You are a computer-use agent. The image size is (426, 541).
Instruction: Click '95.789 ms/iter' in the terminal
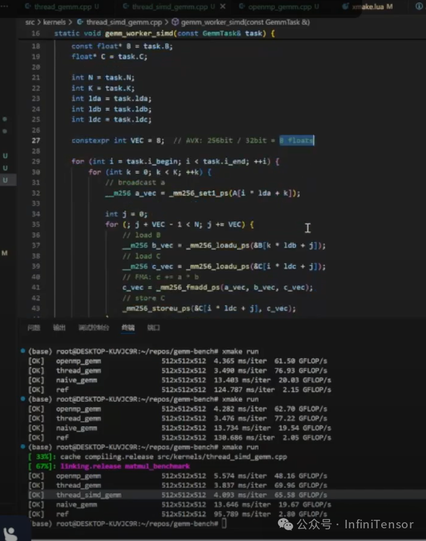242,514
